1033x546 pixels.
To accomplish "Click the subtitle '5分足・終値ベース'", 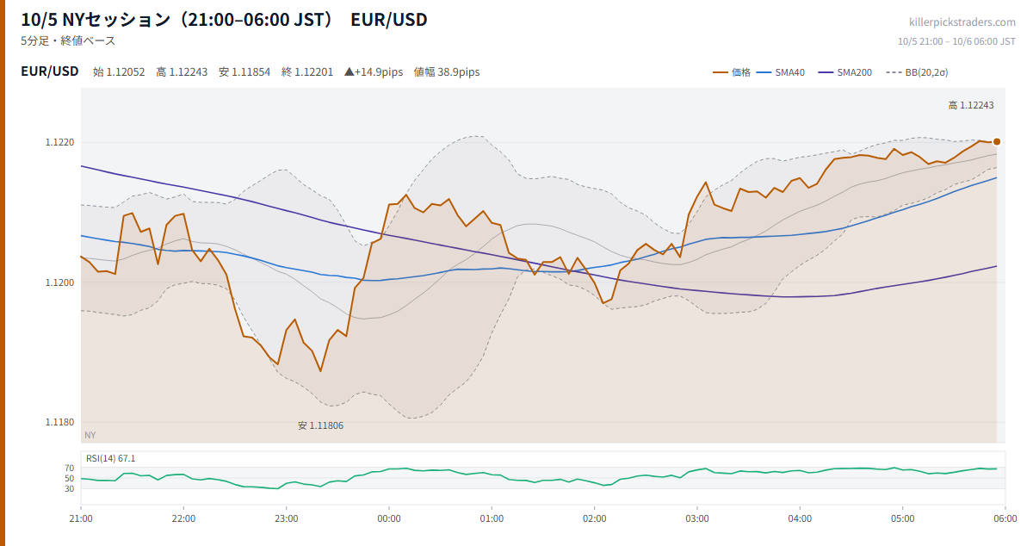I will coord(68,40).
